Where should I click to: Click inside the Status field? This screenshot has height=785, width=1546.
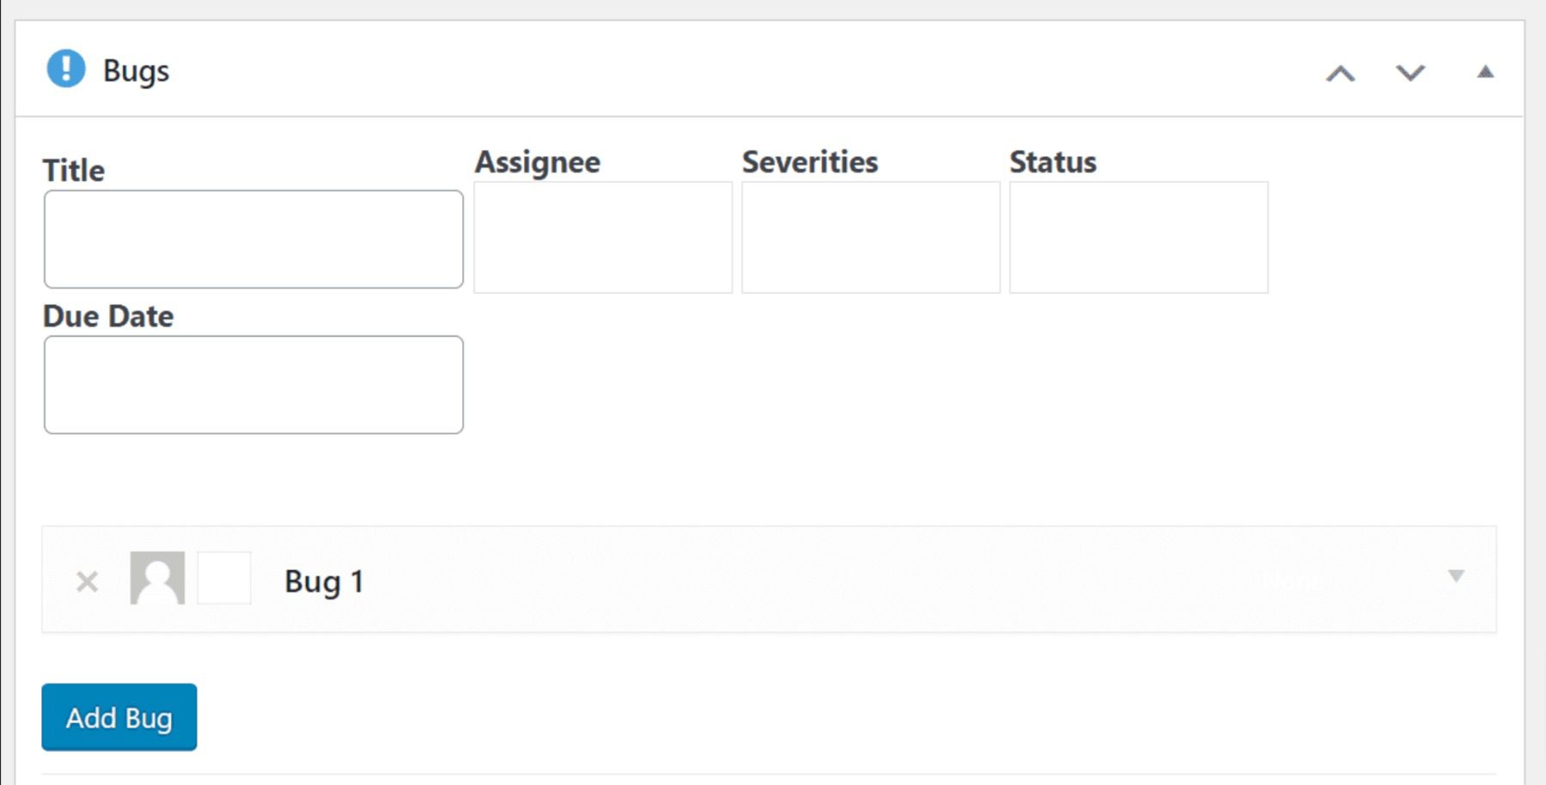[x=1137, y=236]
